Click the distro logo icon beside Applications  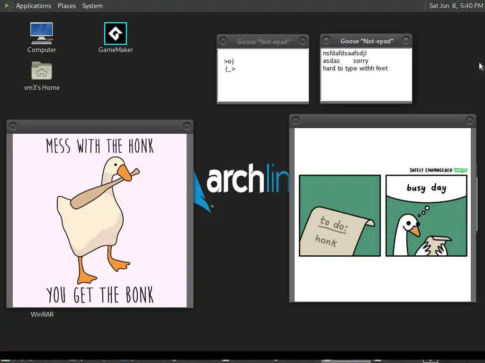pyautogui.click(x=9, y=6)
